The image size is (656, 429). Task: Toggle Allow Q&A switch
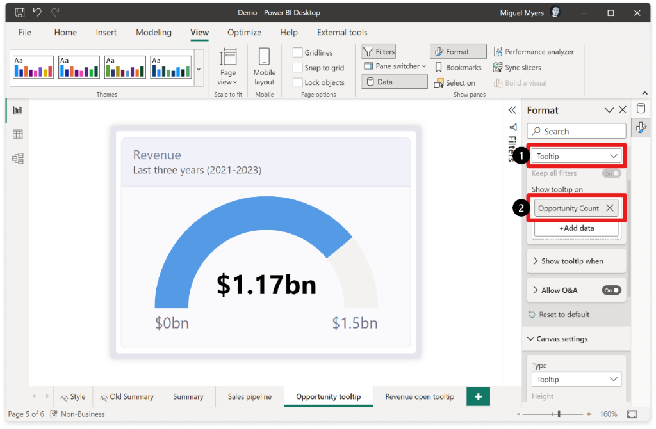611,290
